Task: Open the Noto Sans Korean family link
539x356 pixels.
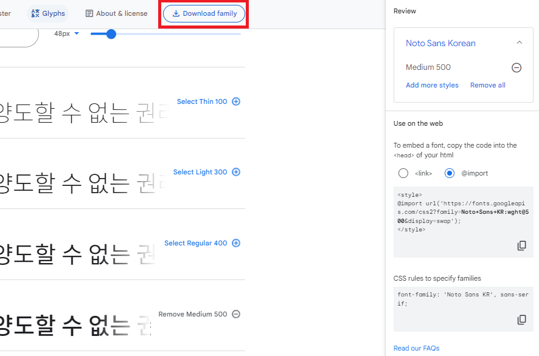Action: (x=440, y=43)
